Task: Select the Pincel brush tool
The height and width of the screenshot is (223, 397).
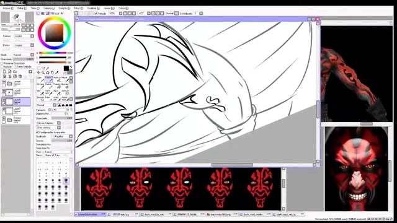Action: [65, 79]
